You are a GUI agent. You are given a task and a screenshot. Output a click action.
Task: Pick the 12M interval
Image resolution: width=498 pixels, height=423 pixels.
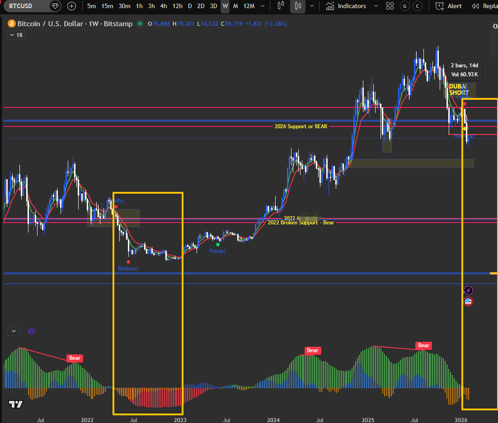(249, 6)
